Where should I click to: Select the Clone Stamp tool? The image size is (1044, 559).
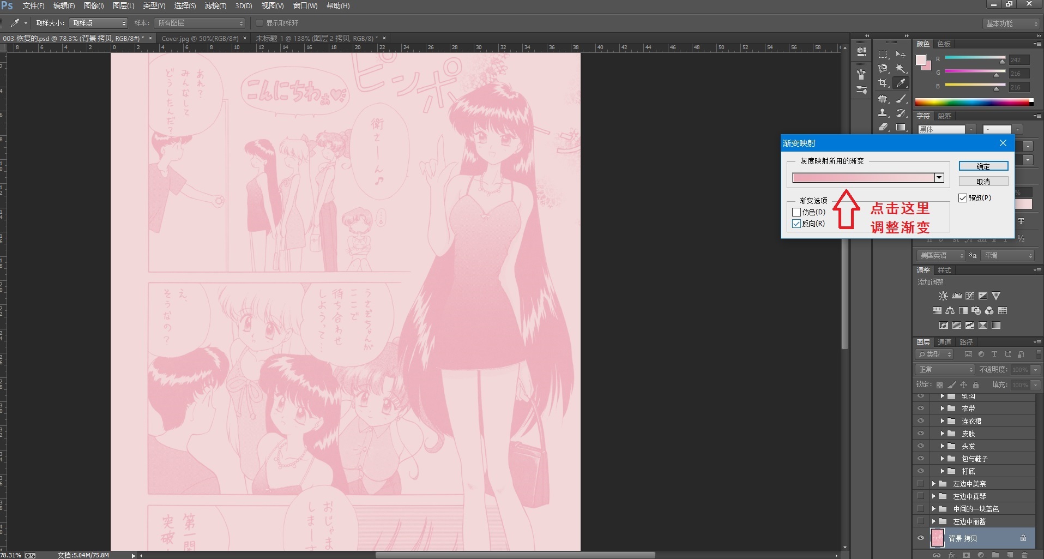883,113
